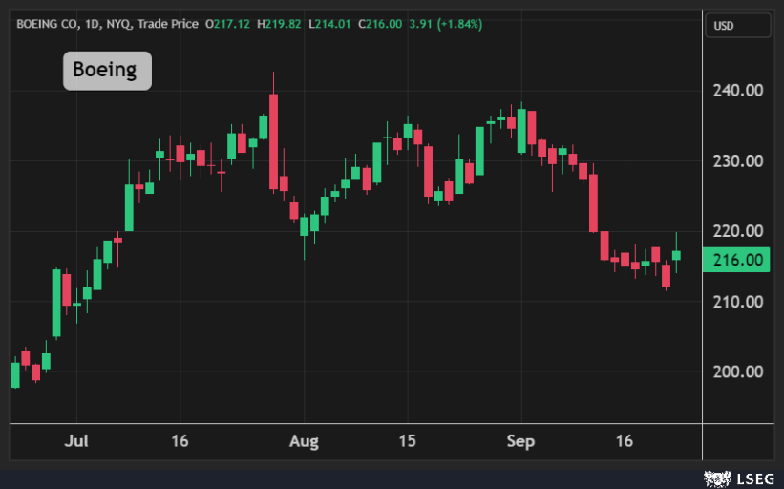Select the 15 date marker after Aug
The width and height of the screenshot is (784, 489).
click(x=408, y=442)
